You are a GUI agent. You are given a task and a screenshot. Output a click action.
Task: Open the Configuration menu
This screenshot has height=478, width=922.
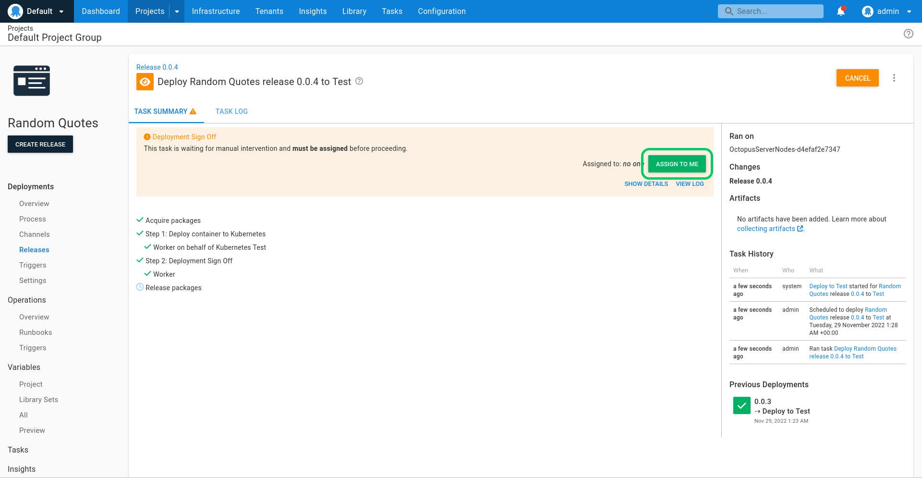(442, 11)
